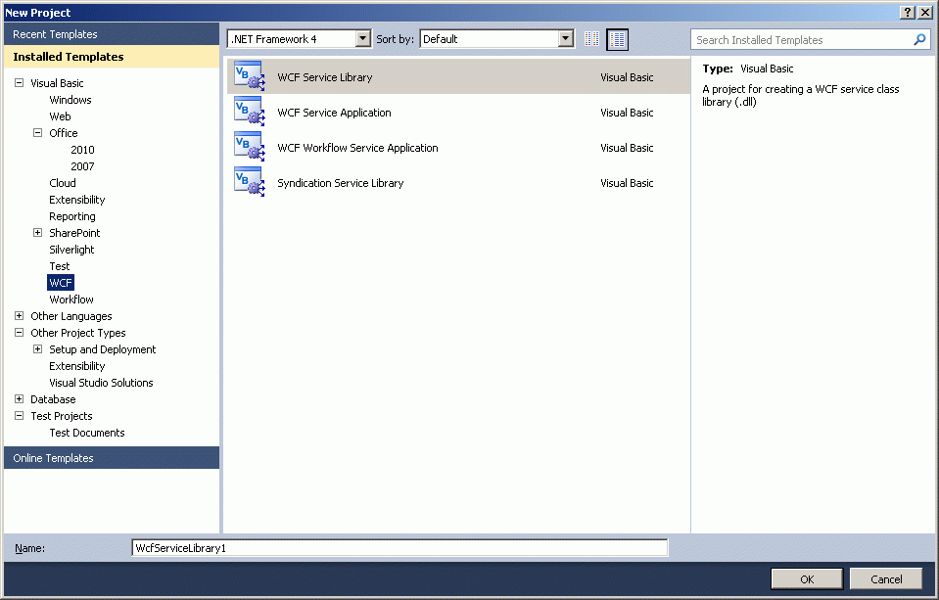Click the Office tree label
This screenshot has height=600, width=939.
coord(64,133)
